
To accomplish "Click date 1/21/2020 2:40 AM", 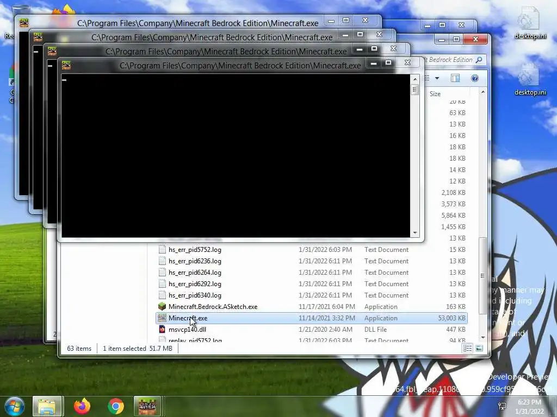I will click(325, 330).
